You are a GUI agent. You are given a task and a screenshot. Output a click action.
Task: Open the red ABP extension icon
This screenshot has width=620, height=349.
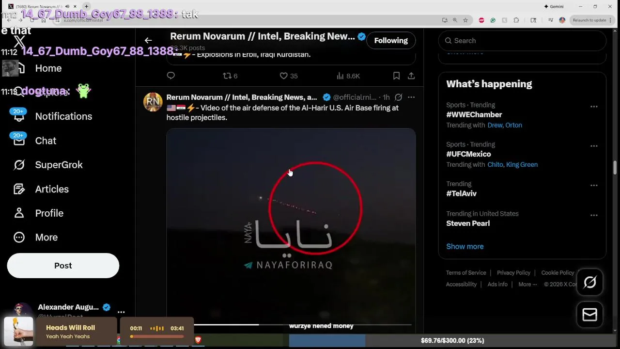(x=481, y=20)
